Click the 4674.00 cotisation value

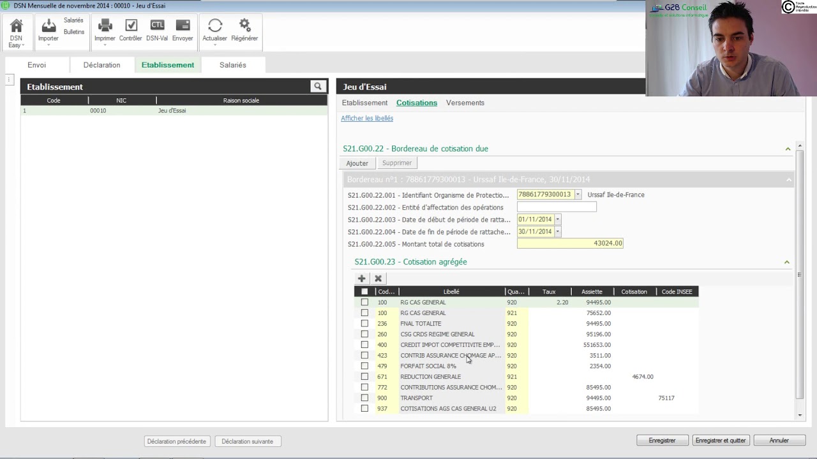pos(643,377)
